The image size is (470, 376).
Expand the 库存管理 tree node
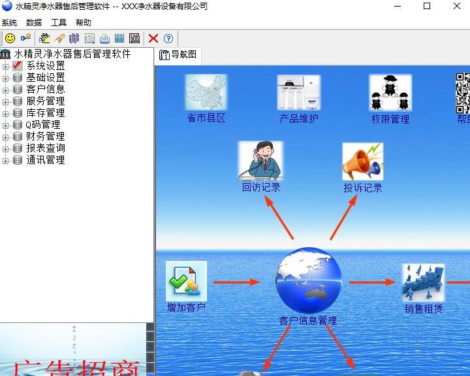click(5, 114)
